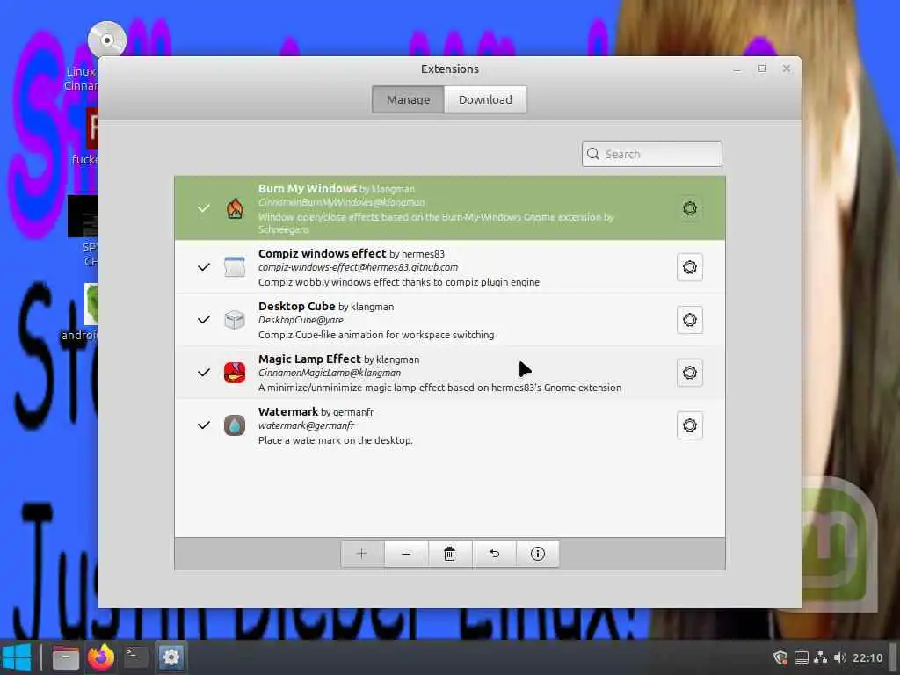Click 'Place a watermark on the desktop.' description
Screen dimensions: 900x675
click(335, 440)
